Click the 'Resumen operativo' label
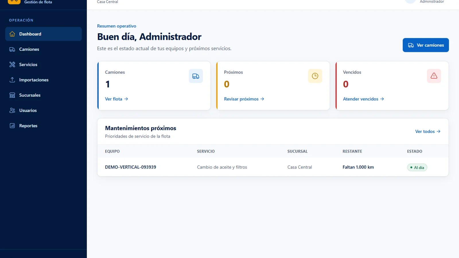 pyautogui.click(x=116, y=26)
